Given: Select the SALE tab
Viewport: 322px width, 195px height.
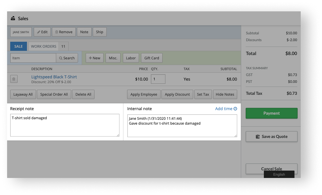Looking at the screenshot, I should (18, 46).
